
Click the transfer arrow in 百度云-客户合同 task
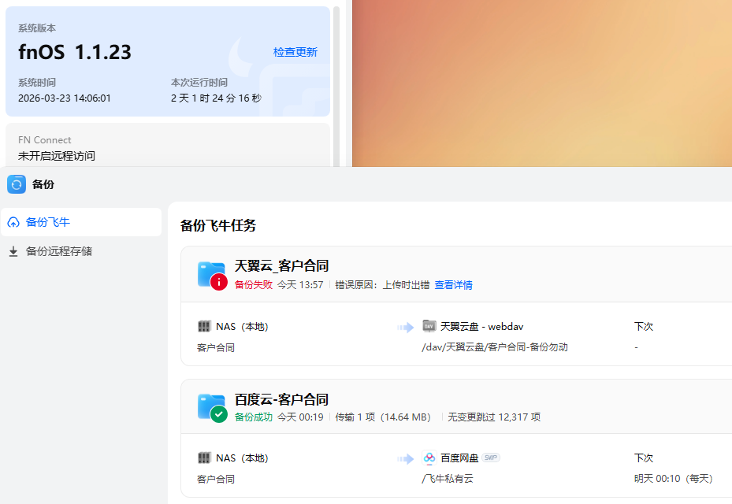[x=405, y=459]
